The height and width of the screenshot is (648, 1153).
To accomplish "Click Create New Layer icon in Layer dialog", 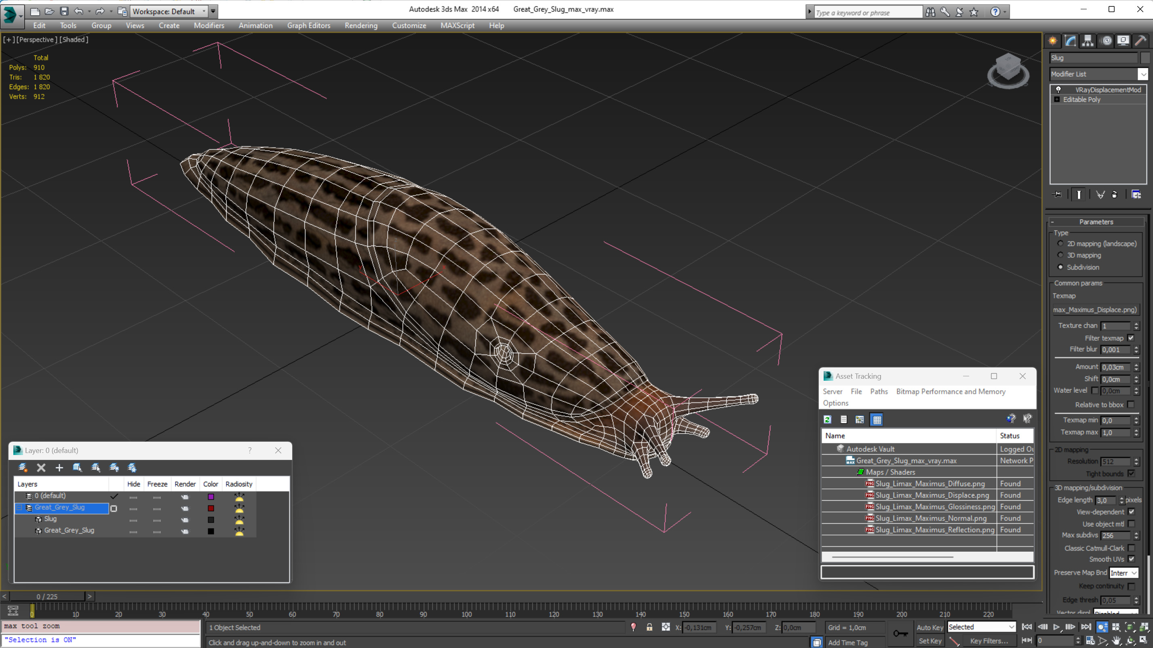I will coord(22,468).
